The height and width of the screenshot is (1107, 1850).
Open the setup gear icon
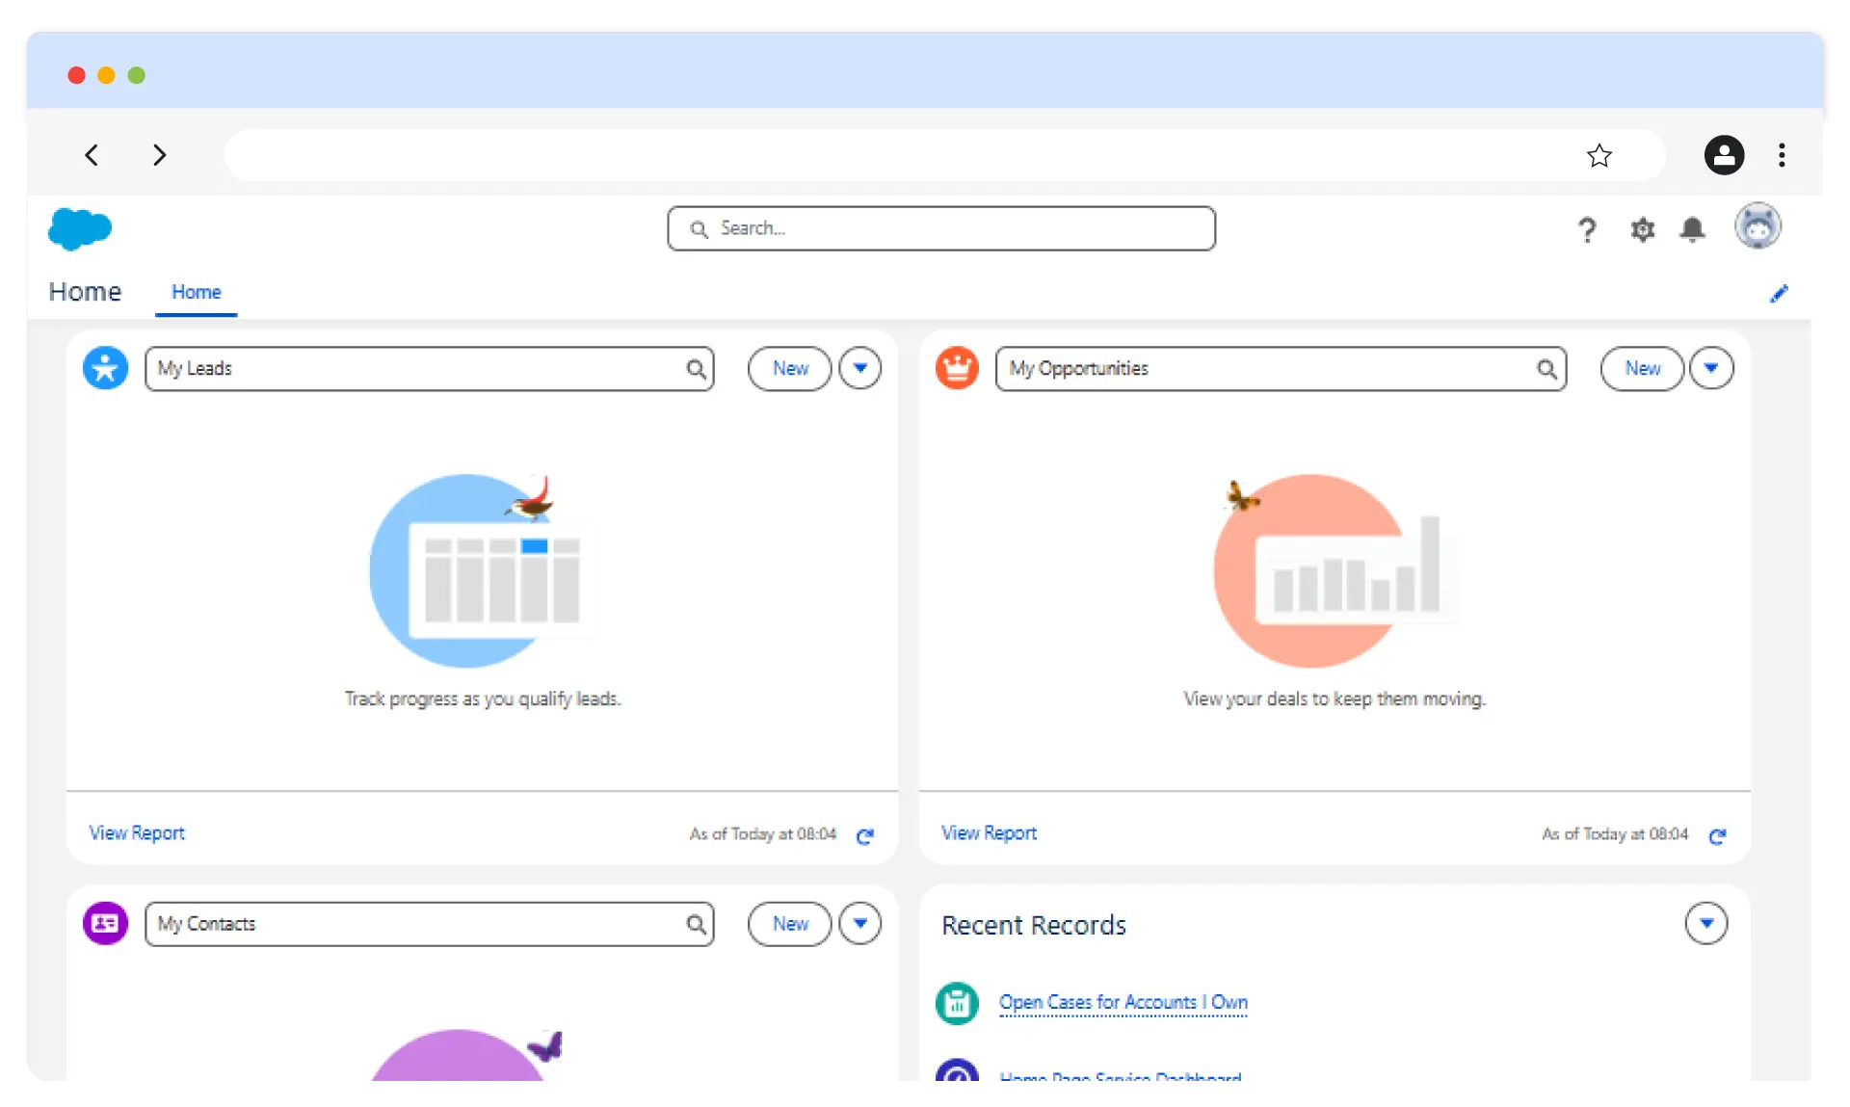click(1642, 229)
